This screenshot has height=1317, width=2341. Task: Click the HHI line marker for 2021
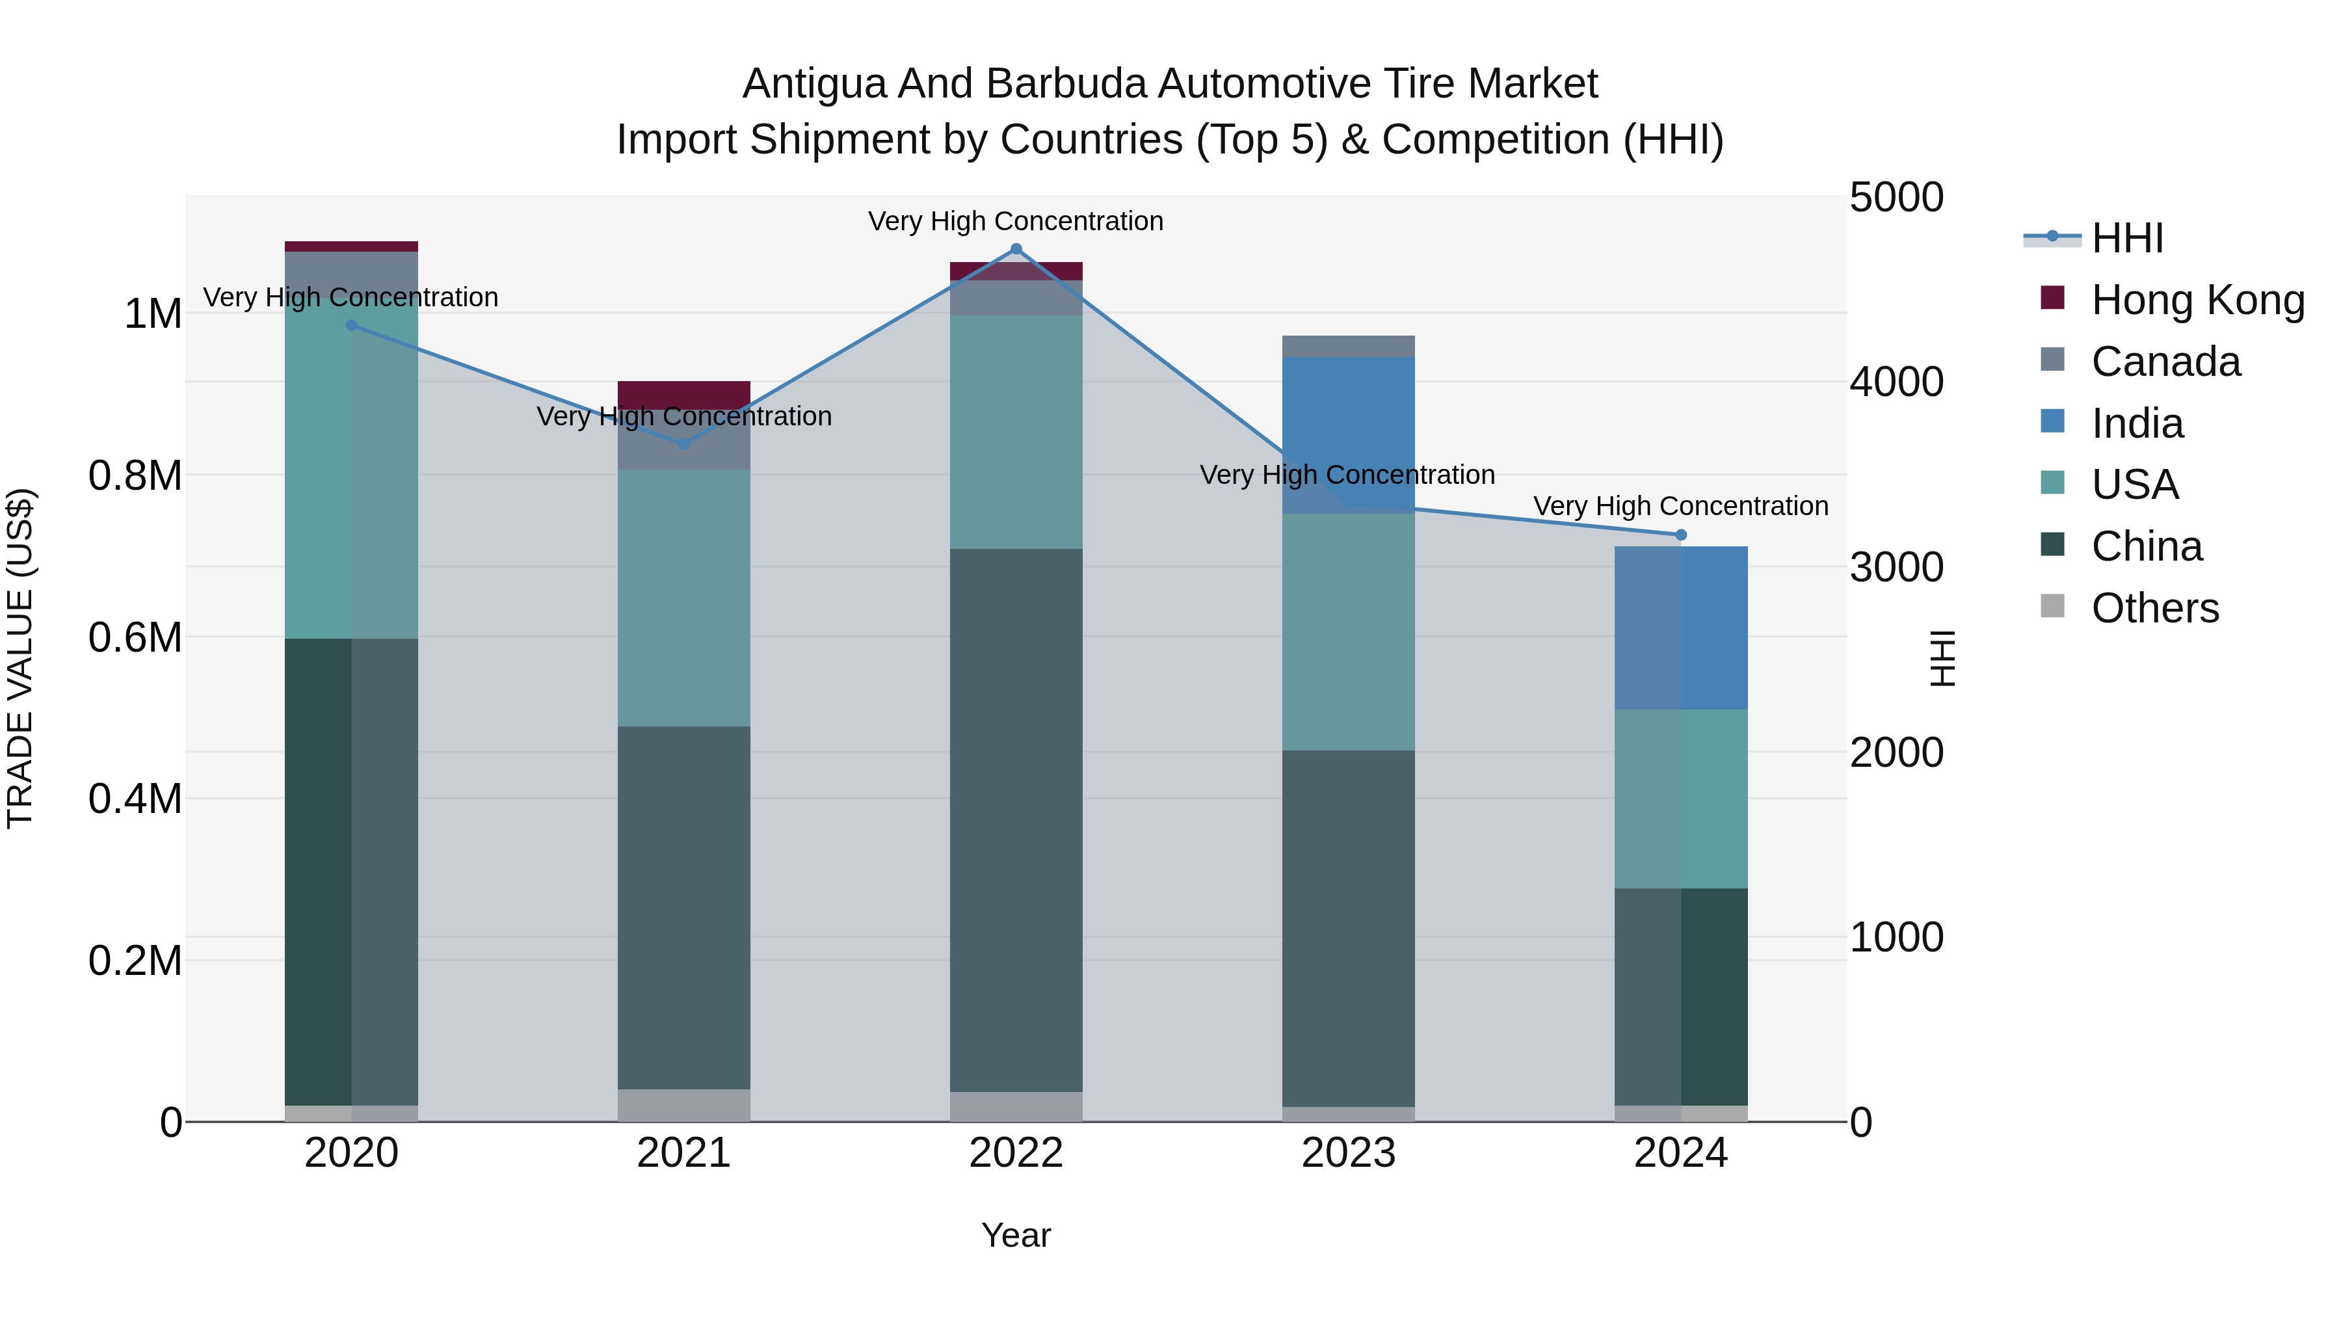(684, 444)
